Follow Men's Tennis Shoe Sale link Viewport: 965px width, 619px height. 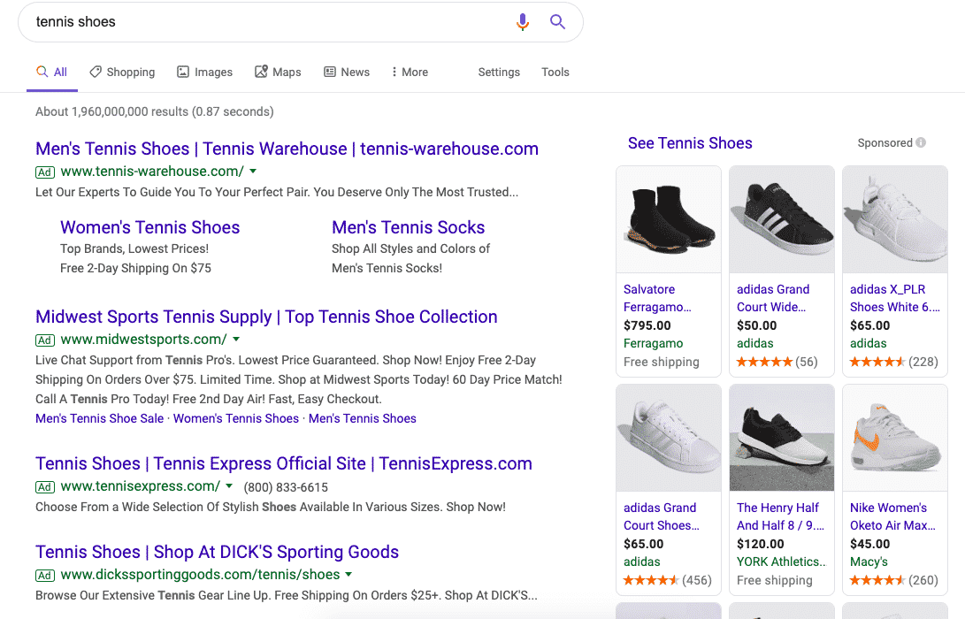(100, 418)
